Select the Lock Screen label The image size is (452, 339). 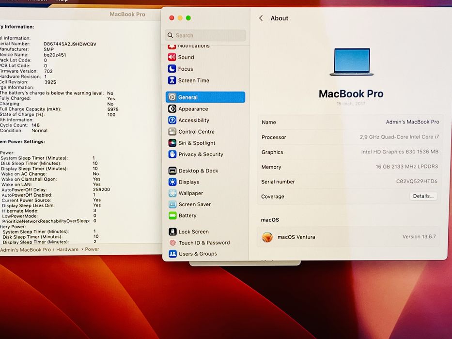(194, 232)
